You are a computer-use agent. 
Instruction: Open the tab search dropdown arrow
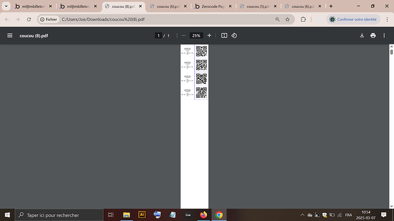click(x=6, y=6)
